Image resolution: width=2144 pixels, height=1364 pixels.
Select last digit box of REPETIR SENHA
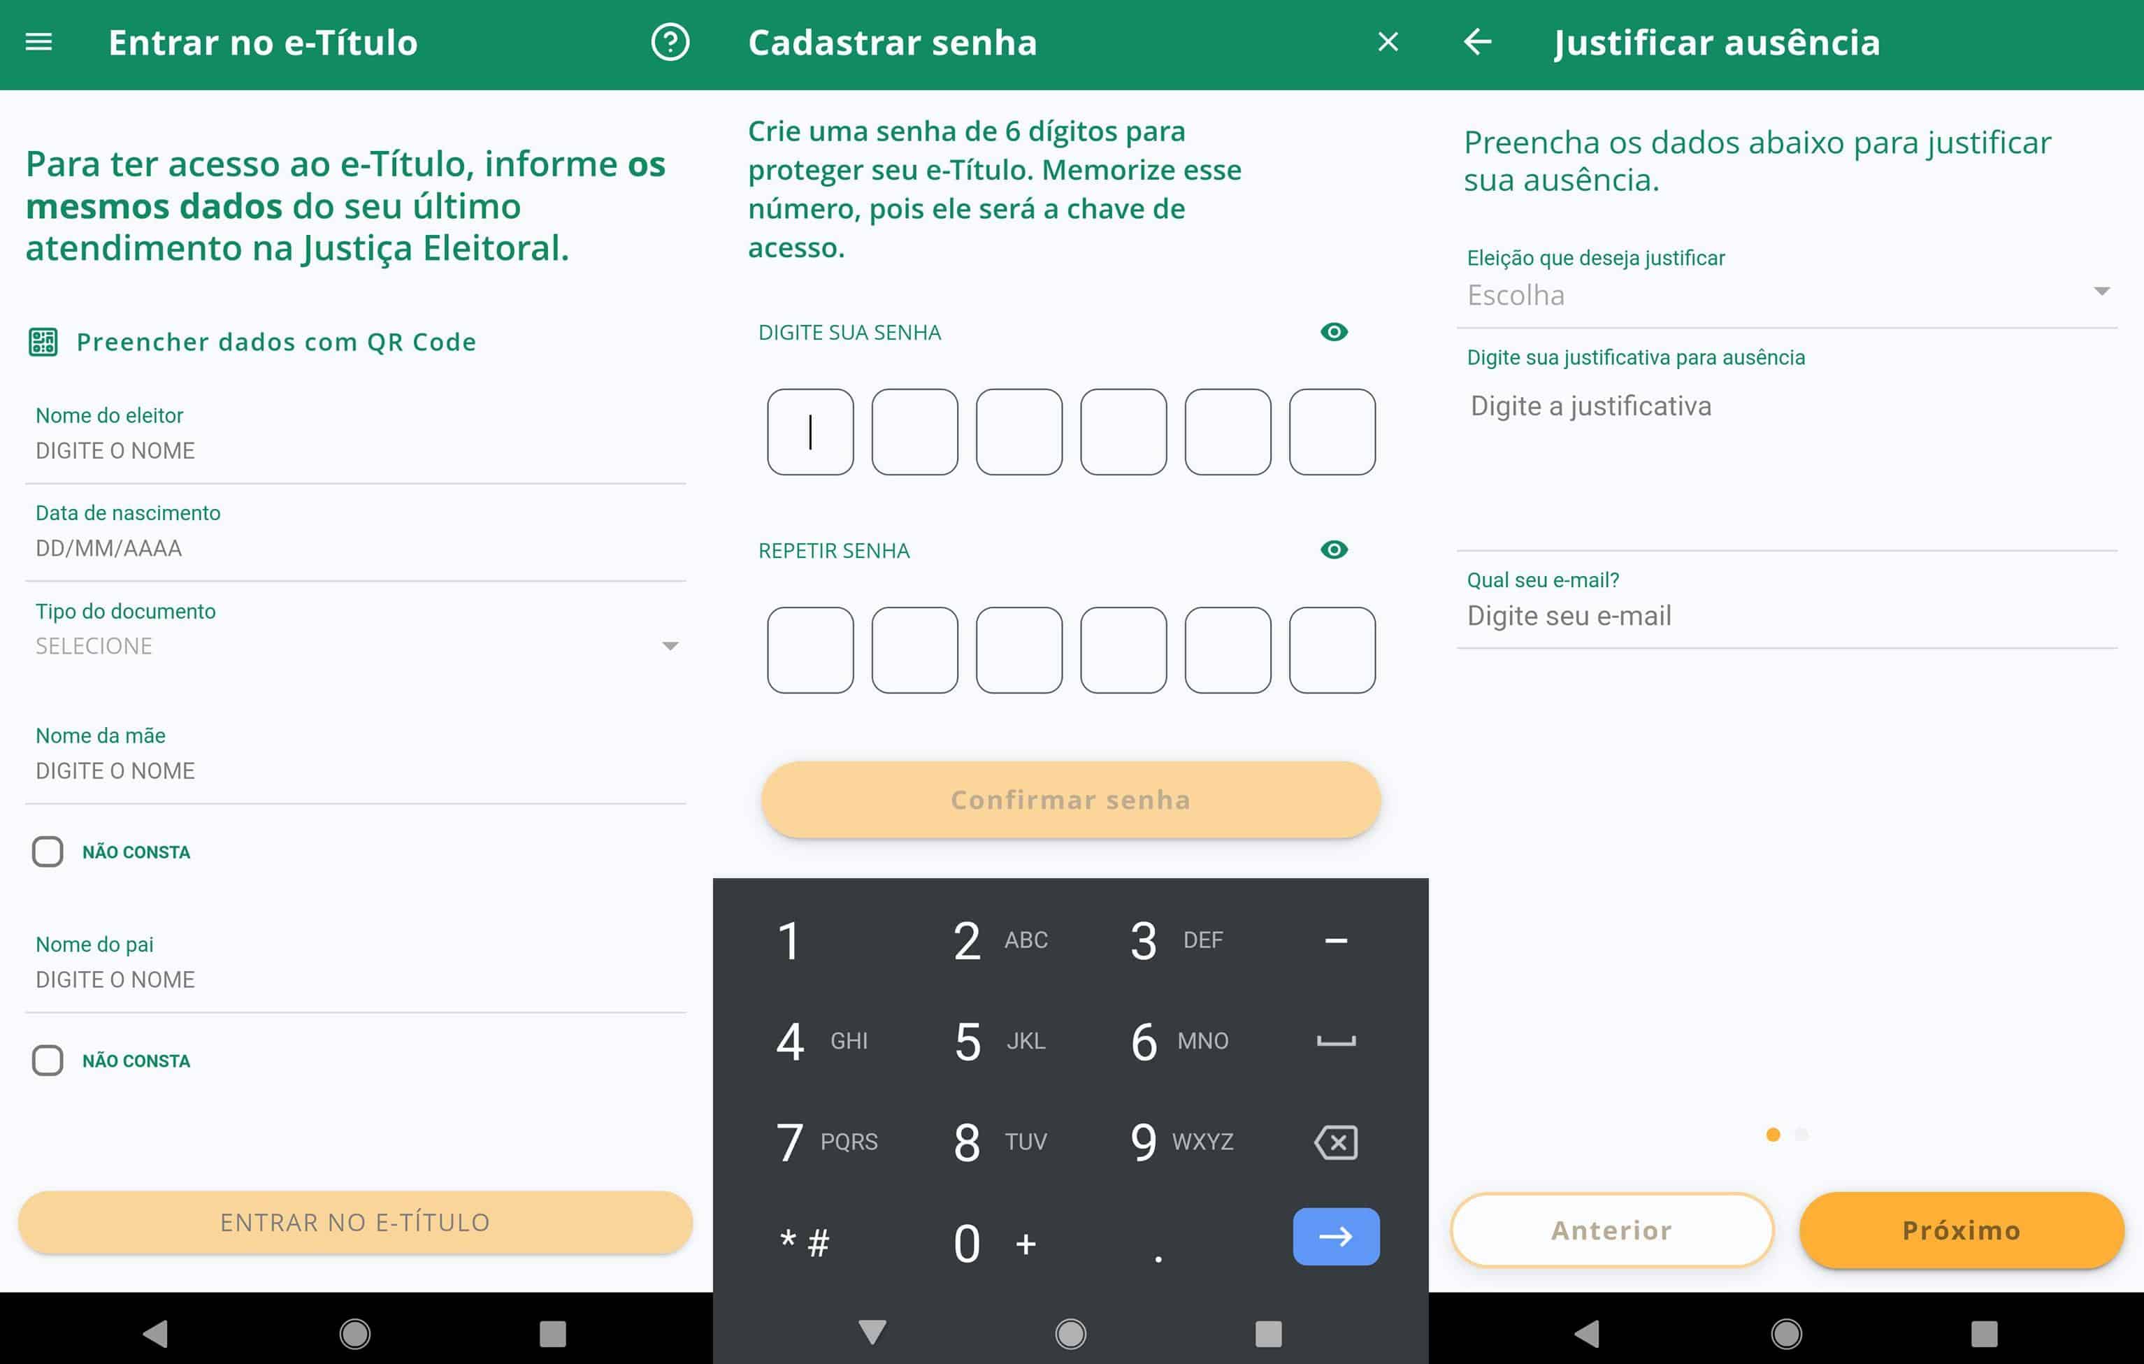[x=1332, y=650]
